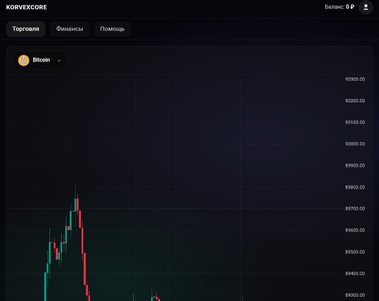Click the 89400.00 price axis label
379x301 pixels.
coord(355,274)
